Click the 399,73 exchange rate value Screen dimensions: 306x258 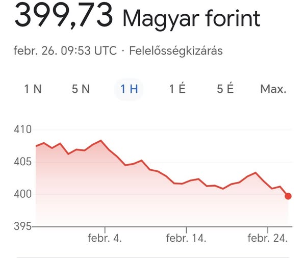(63, 16)
